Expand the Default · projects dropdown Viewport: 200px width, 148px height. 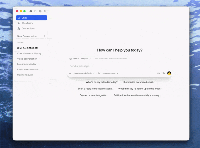(x=80, y=59)
